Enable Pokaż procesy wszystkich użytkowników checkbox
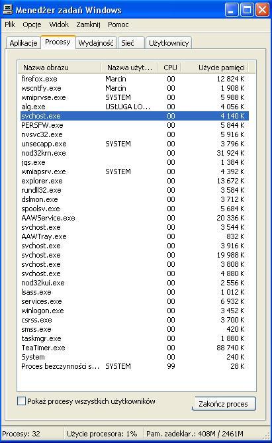This screenshot has width=272, height=443. coord(21,401)
